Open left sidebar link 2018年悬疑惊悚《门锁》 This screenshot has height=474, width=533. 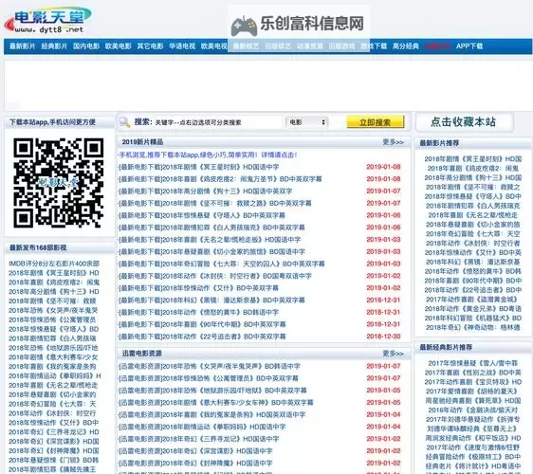pyautogui.click(x=54, y=460)
